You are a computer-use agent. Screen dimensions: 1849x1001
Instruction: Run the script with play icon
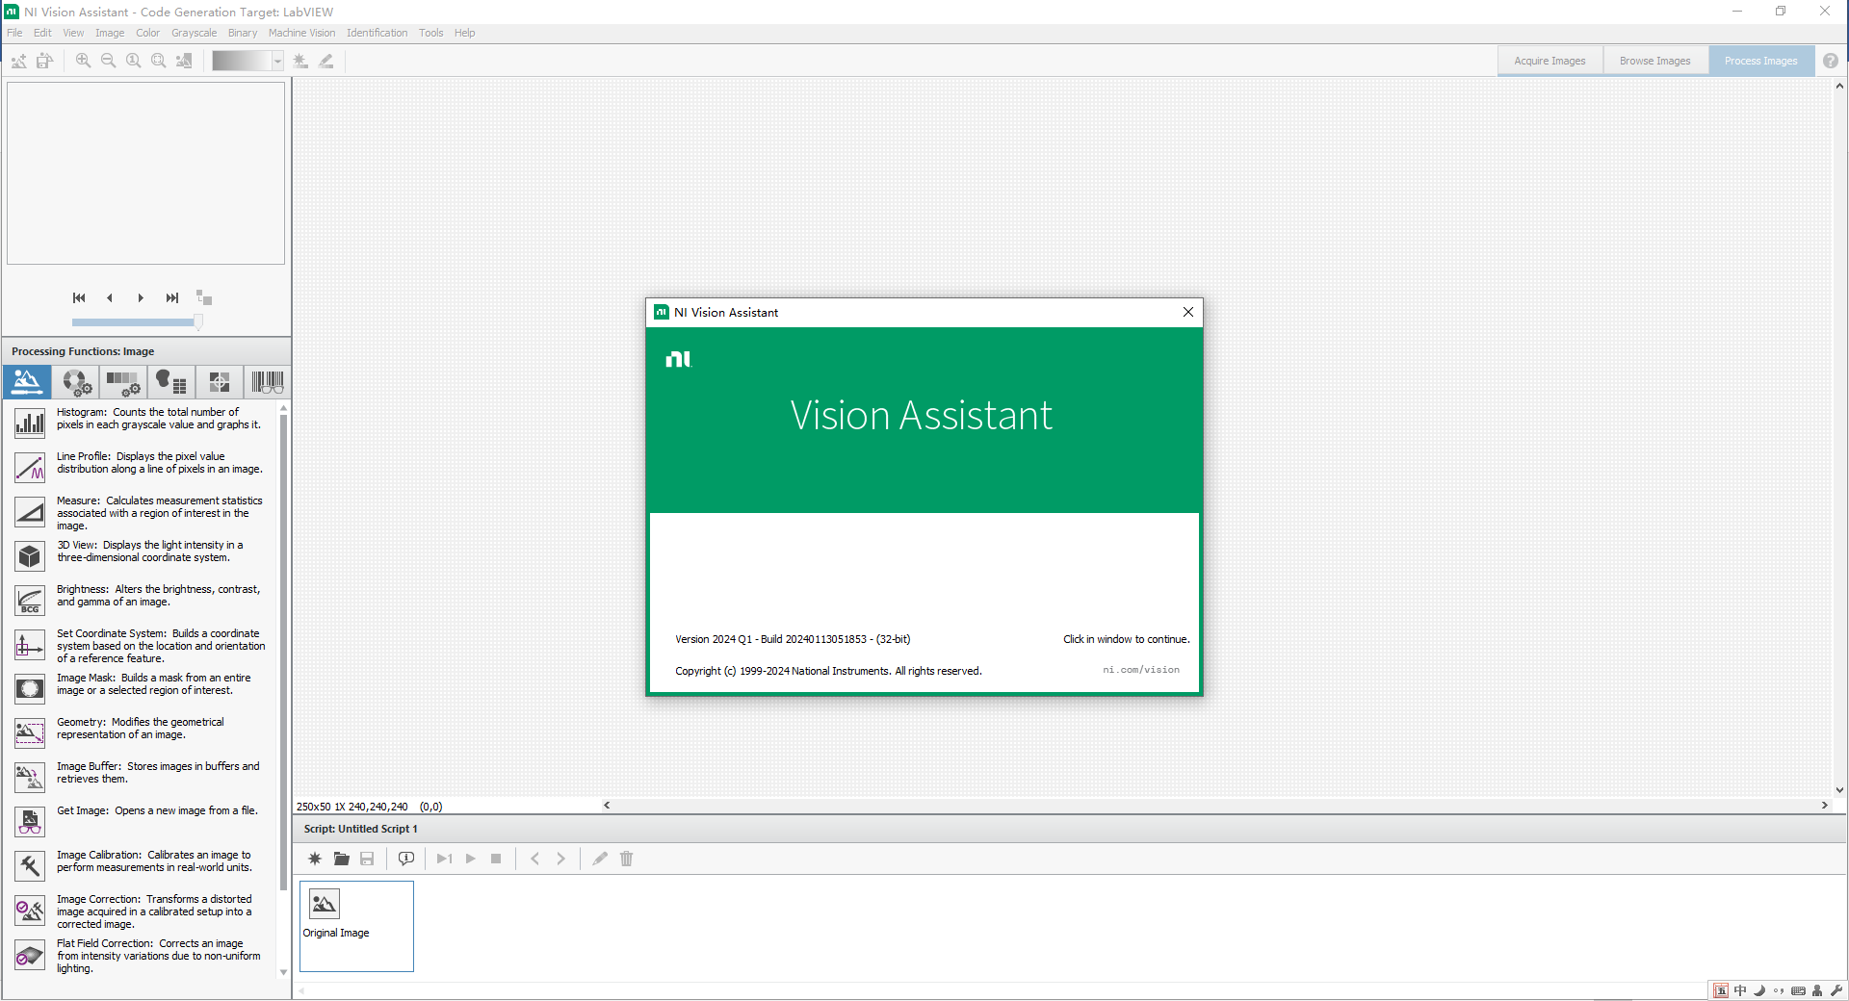tap(471, 859)
